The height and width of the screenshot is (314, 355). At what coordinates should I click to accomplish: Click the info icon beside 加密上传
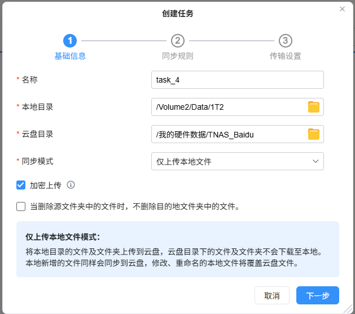click(71, 185)
